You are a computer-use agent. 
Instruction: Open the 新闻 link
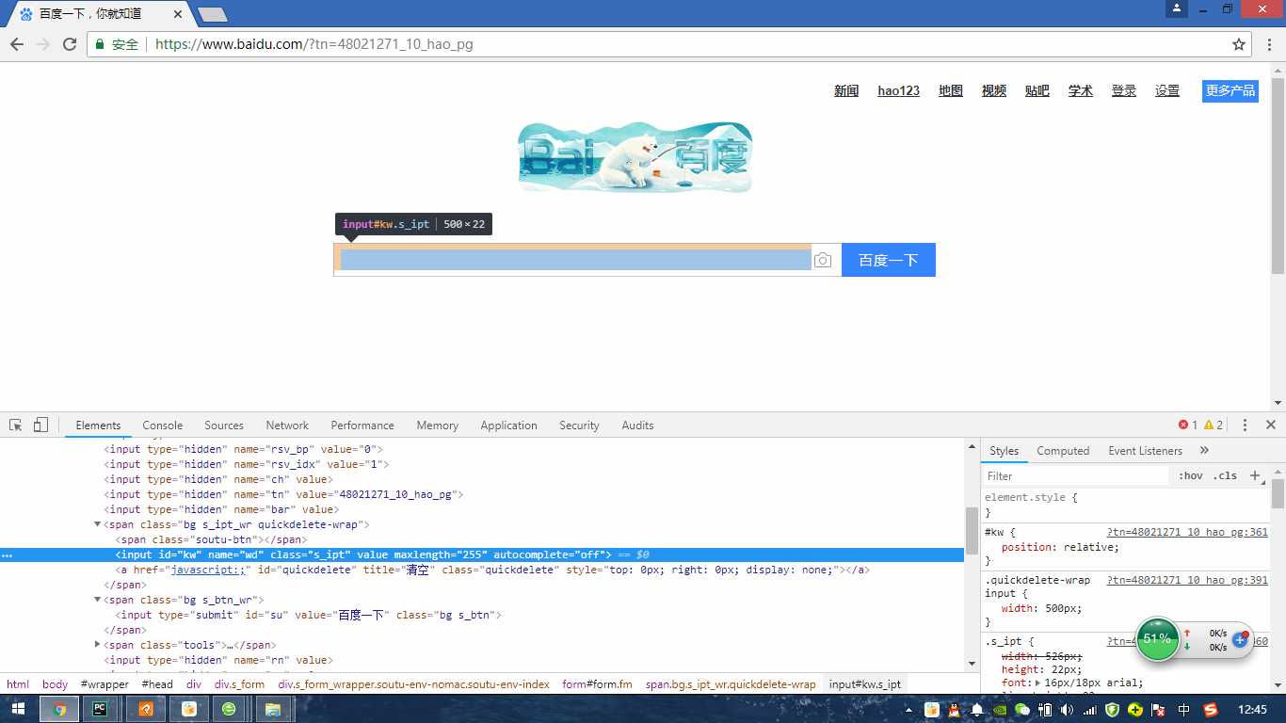pos(846,90)
